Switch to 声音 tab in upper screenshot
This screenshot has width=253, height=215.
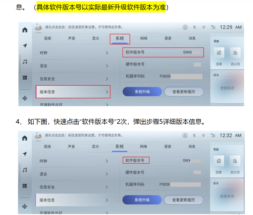pyautogui.click(x=72, y=38)
